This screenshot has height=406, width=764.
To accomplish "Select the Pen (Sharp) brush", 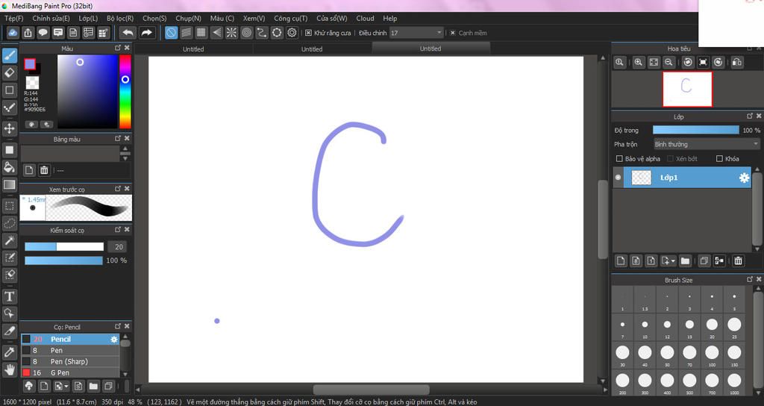I will click(x=69, y=362).
